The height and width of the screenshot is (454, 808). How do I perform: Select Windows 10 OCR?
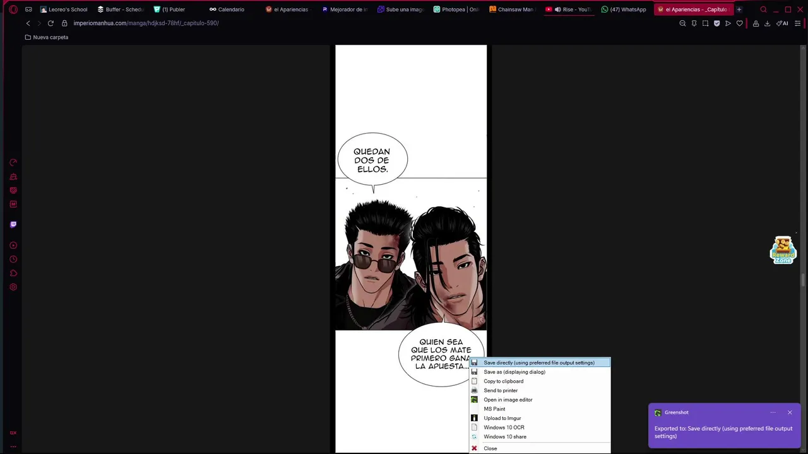[540, 428]
